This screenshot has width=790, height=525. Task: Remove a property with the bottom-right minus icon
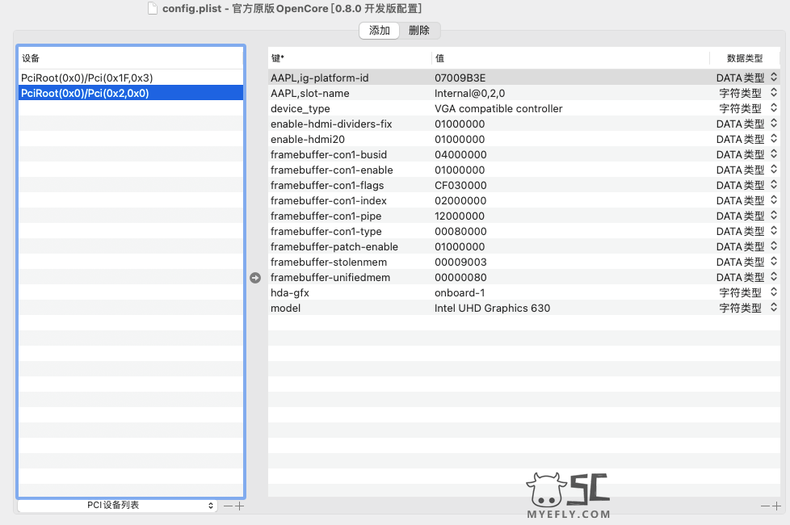click(765, 506)
